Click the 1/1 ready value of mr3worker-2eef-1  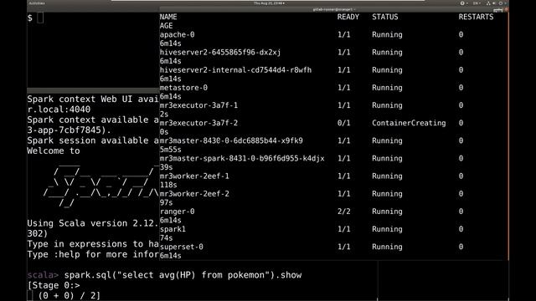point(343,176)
